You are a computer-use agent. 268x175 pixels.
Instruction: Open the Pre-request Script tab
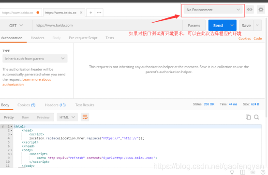tap(83, 38)
